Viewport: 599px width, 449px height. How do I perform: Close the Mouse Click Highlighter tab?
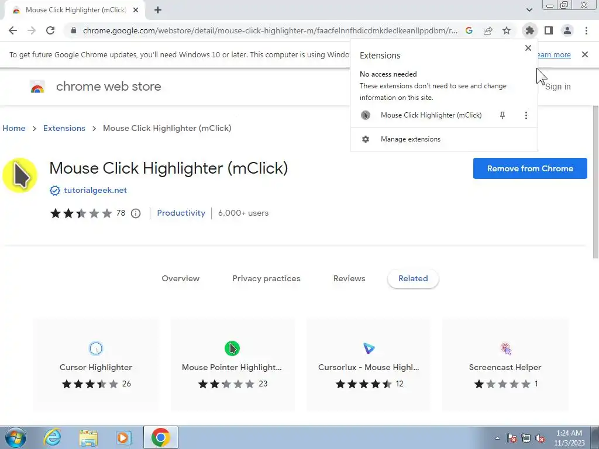[x=136, y=11]
